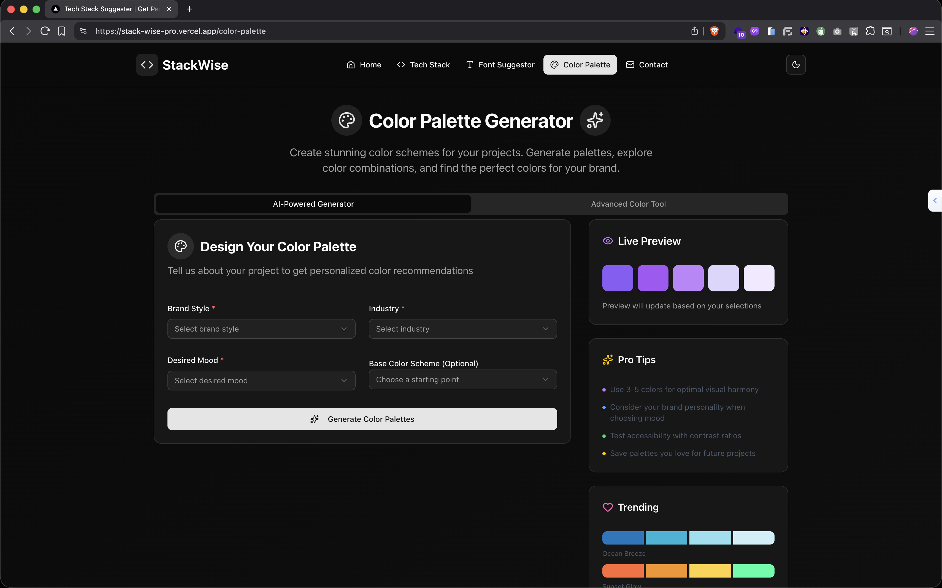Open the Contact page link
942x588 pixels.
click(x=646, y=65)
